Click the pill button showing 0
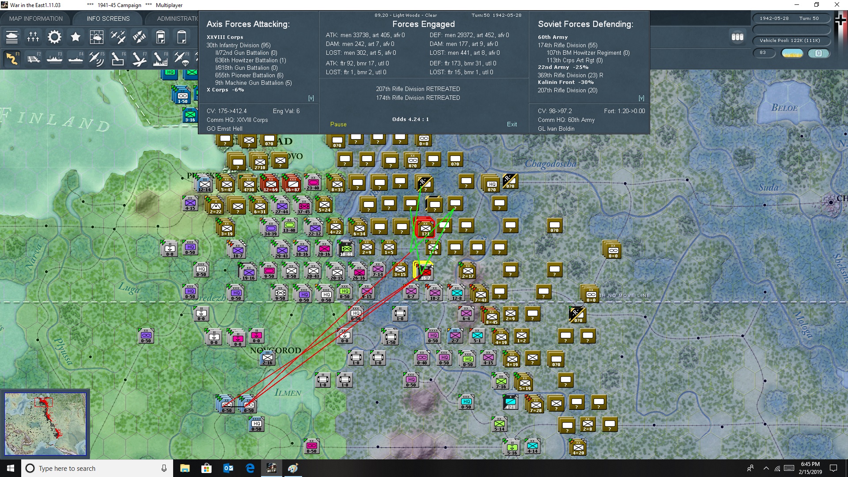Image resolution: width=848 pixels, height=477 pixels. coord(818,53)
